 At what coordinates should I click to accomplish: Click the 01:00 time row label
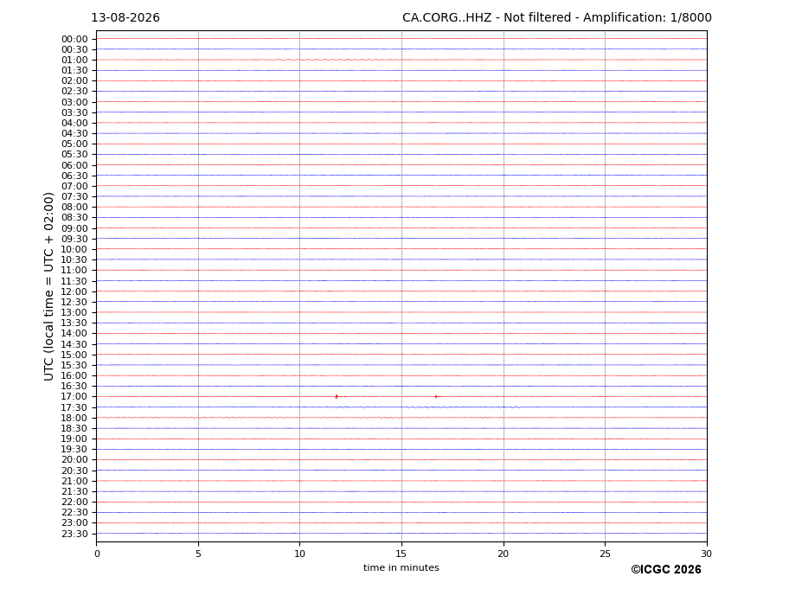(74, 61)
